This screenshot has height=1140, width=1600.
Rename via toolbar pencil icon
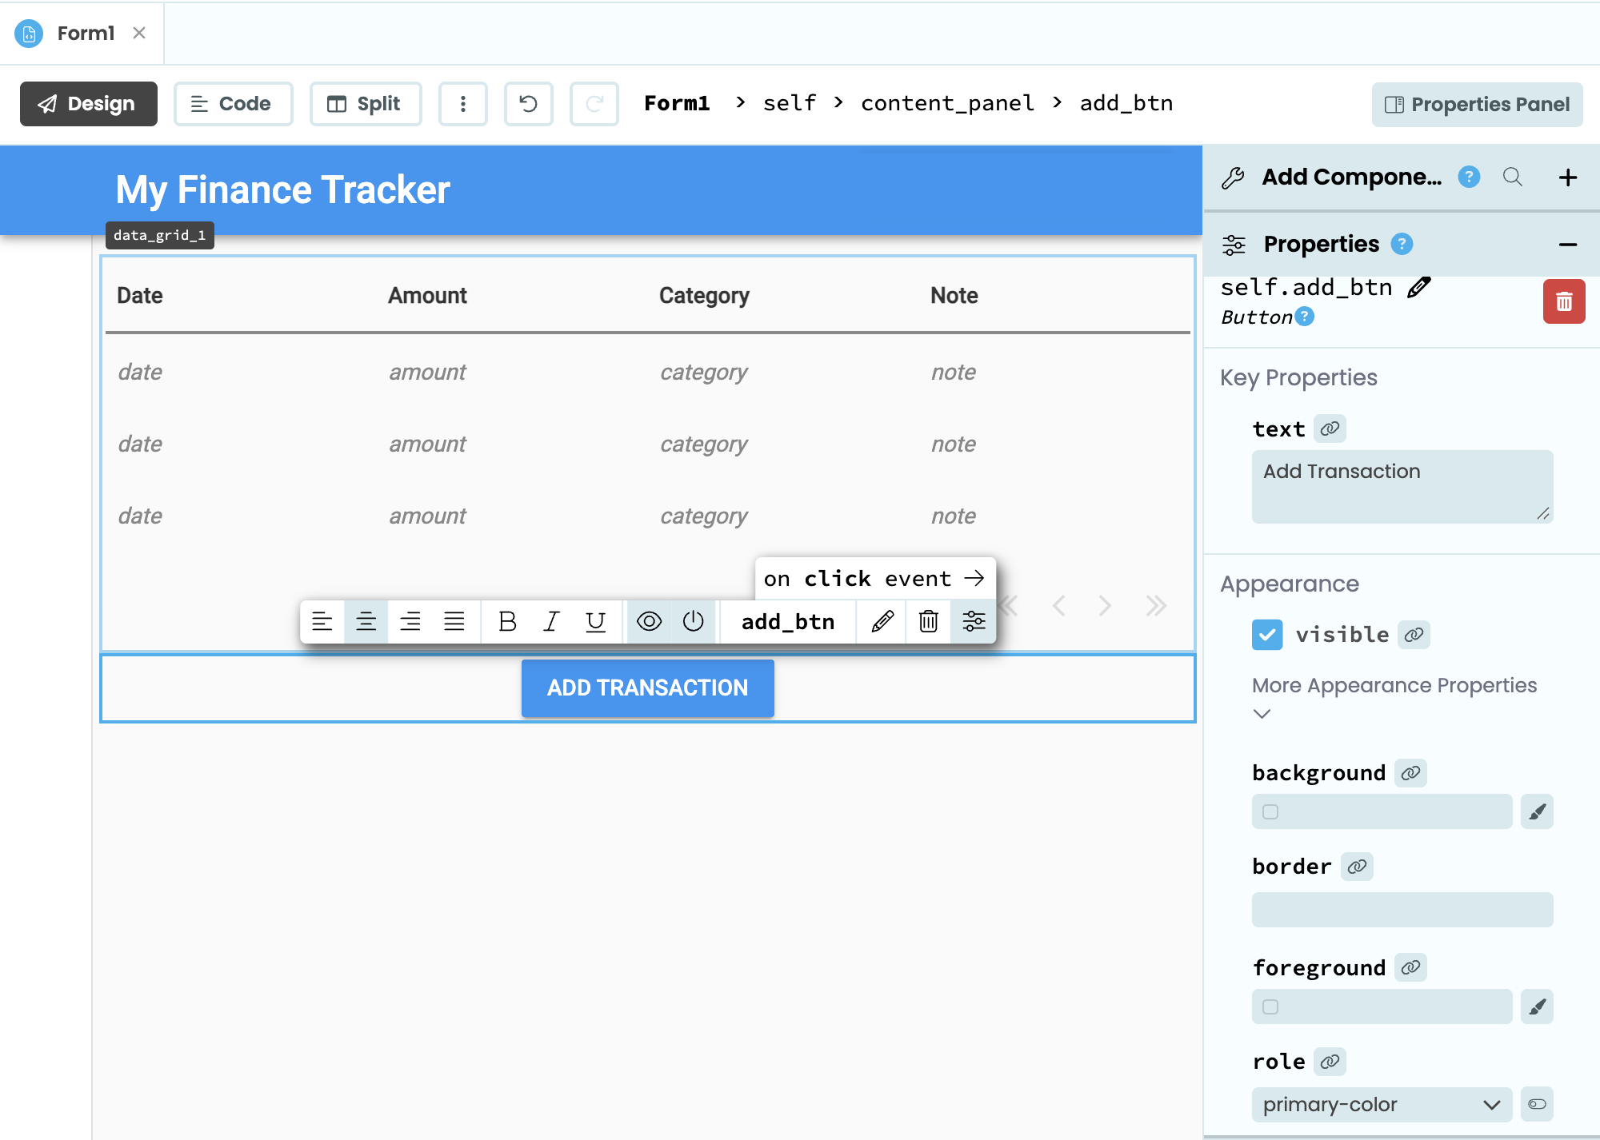click(882, 621)
